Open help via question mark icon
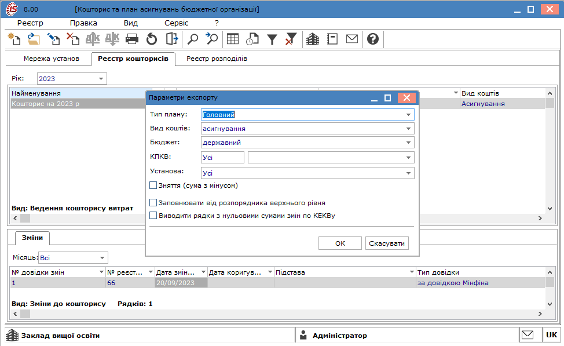 (x=373, y=38)
